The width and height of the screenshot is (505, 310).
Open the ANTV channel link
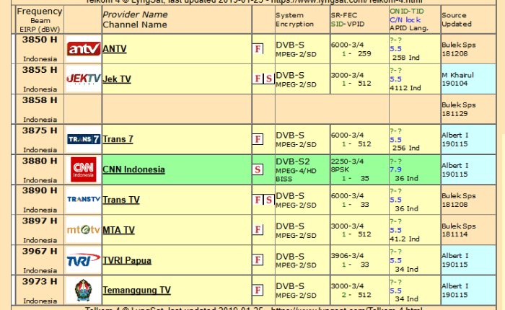coord(115,49)
